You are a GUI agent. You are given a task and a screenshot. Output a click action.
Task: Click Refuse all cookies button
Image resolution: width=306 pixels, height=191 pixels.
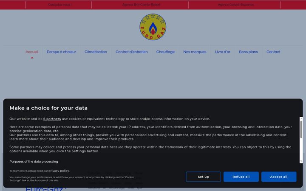[x=241, y=177]
